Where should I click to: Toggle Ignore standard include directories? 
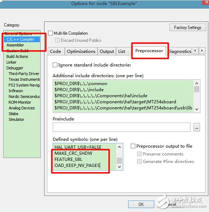tap(55, 65)
